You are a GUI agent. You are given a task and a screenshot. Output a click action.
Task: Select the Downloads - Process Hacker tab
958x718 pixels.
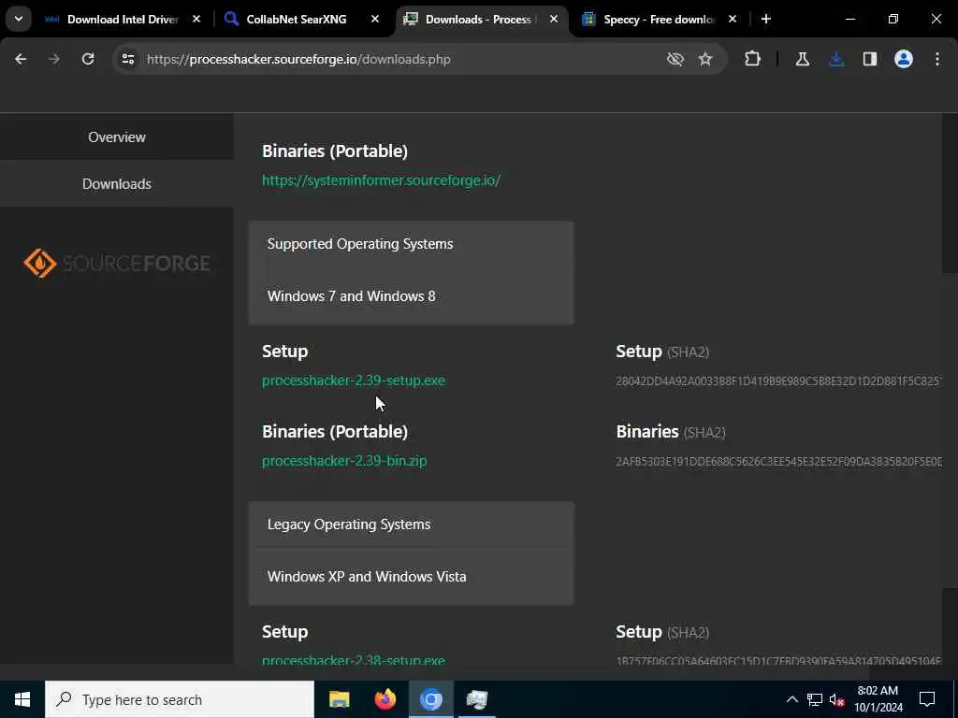coord(480,20)
